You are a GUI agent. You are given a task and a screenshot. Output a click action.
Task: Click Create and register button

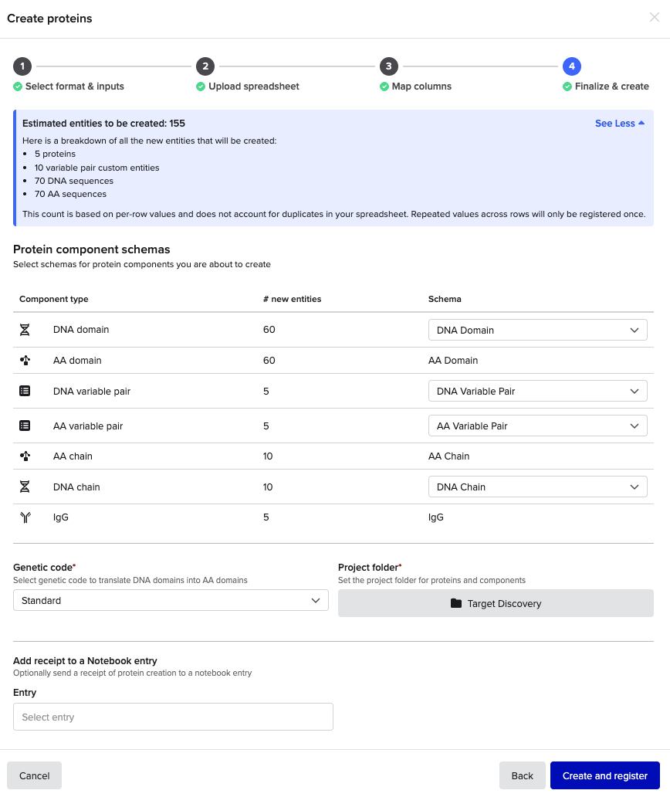[x=605, y=775]
